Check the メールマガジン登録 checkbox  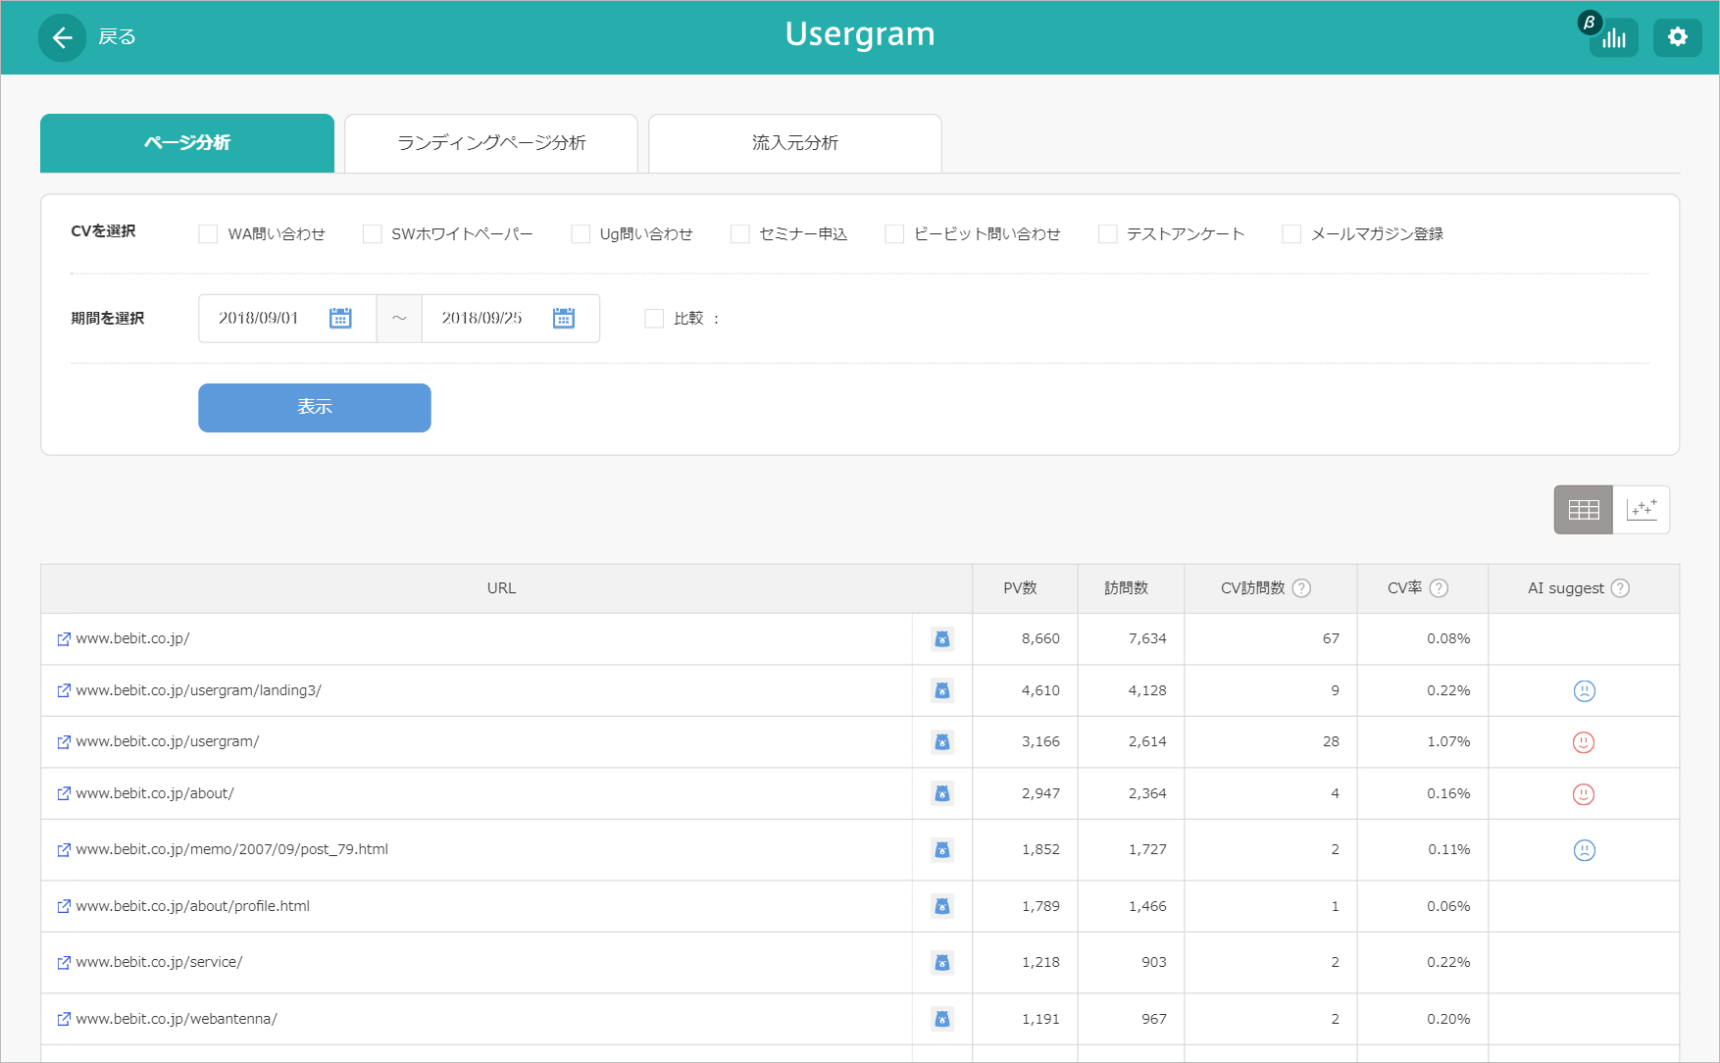[x=1291, y=233]
